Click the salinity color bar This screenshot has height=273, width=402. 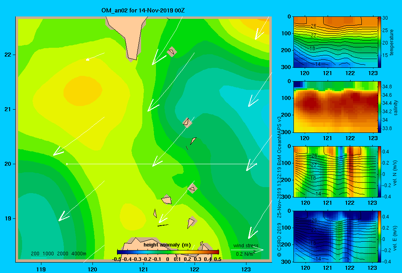[x=379, y=107]
